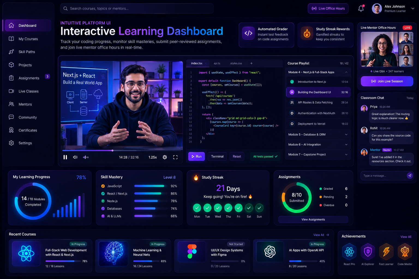Viewport: 419px width, 279px height.
Task: Send the chat message arrow icon
Action: pyautogui.click(x=410, y=176)
